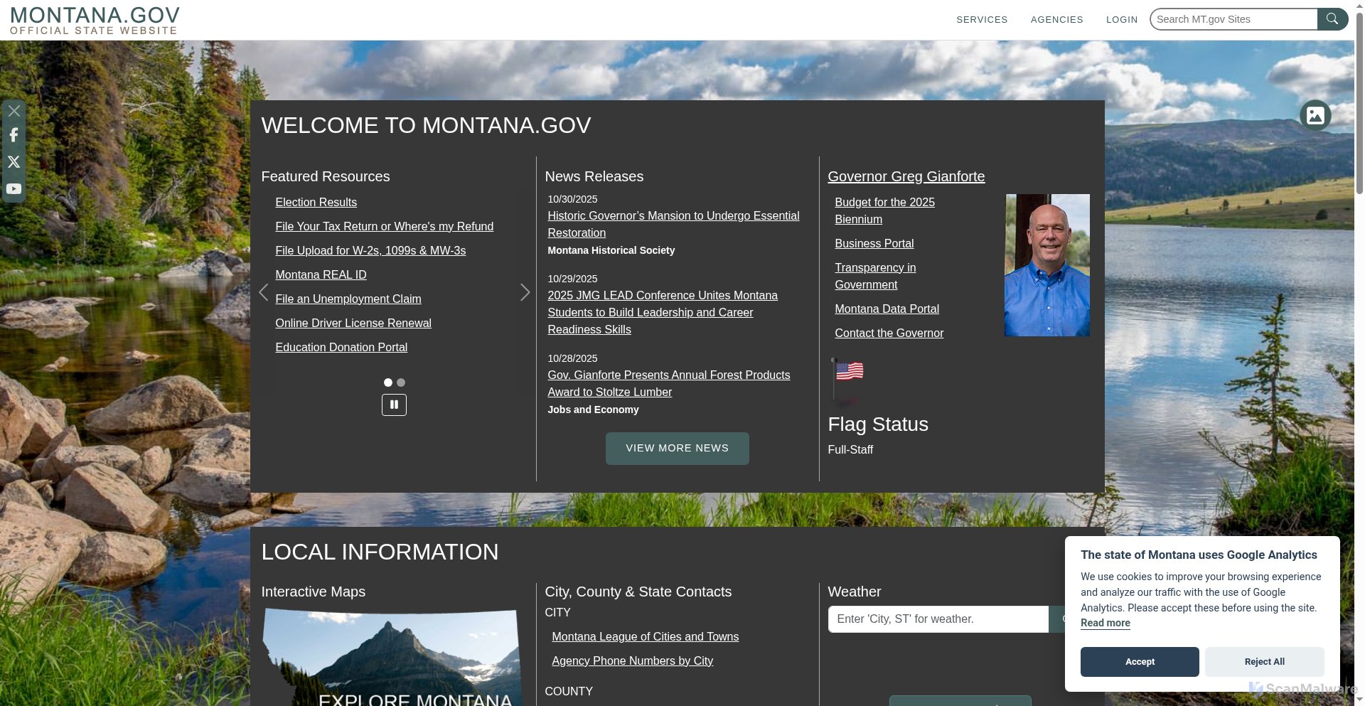Viewport: 1365px width, 706px height.
Task: Open the Election Results link
Action: 316,202
